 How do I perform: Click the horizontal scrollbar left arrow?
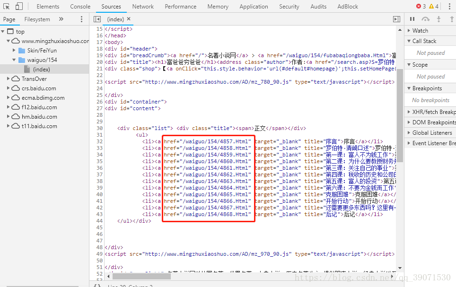[108, 276]
